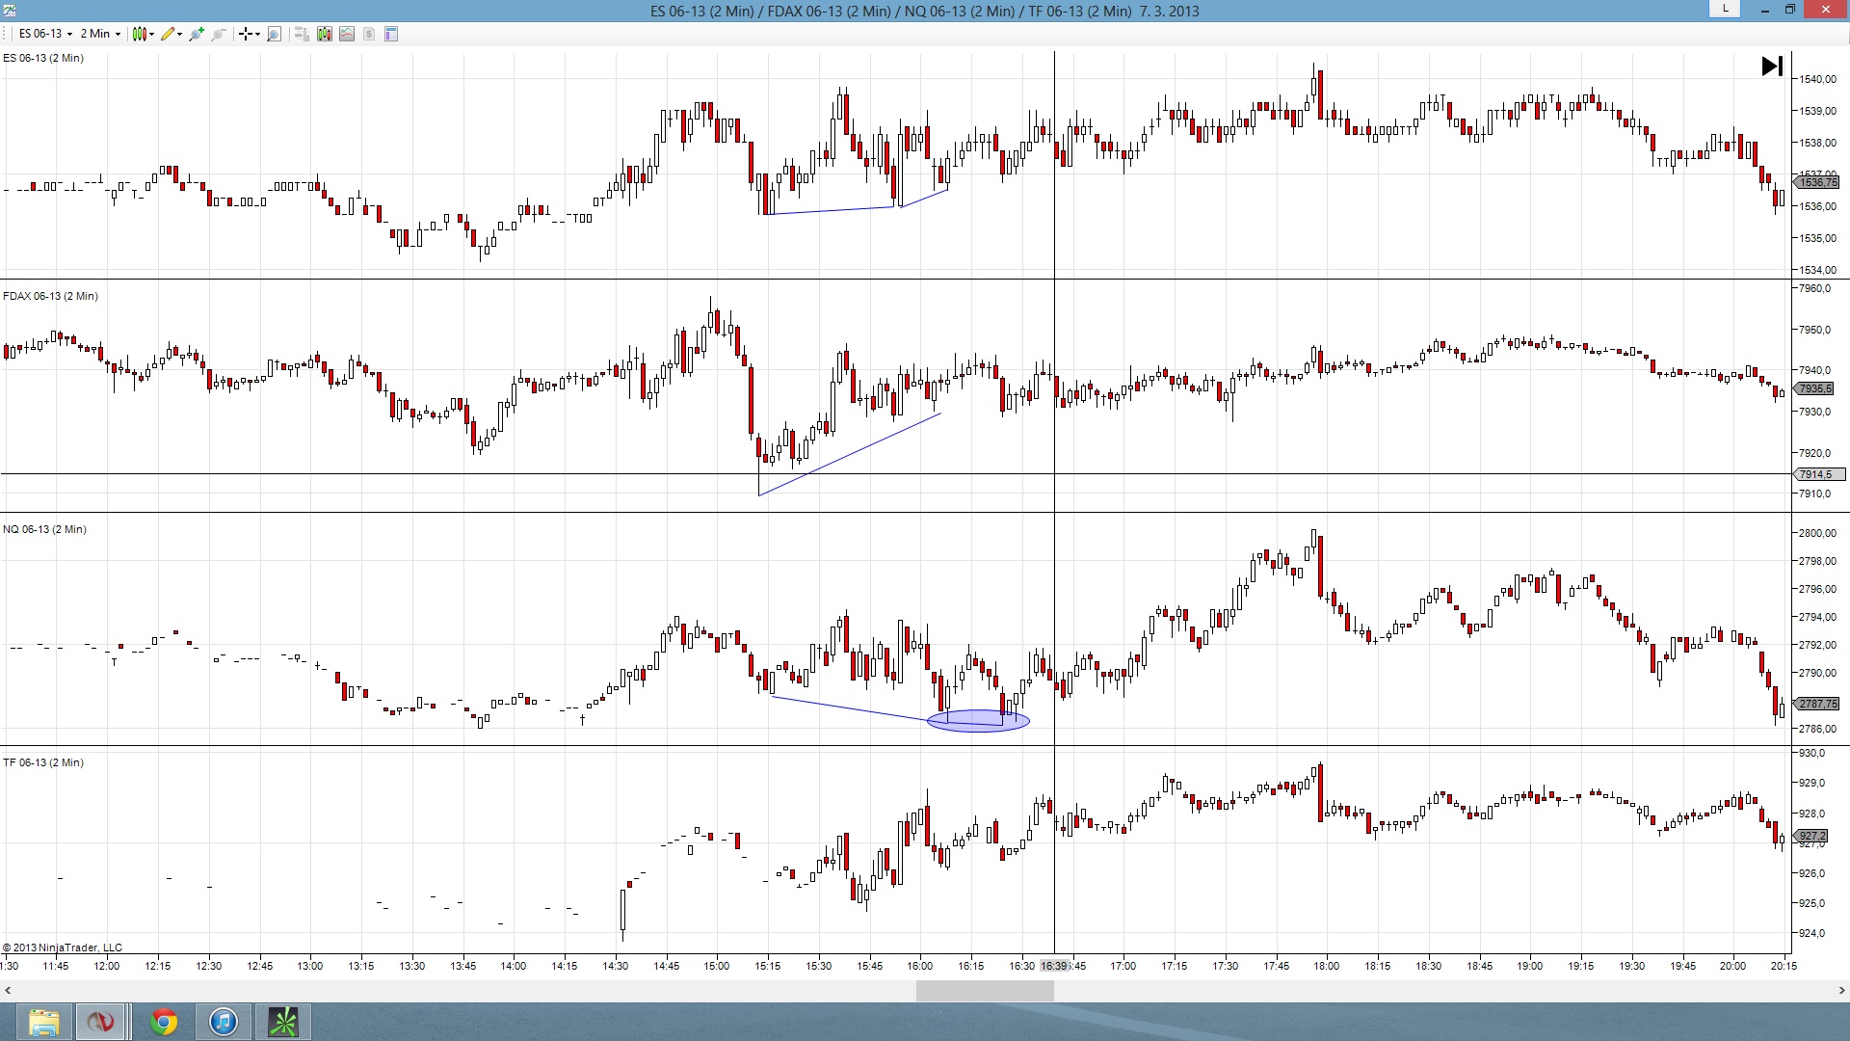The image size is (1850, 1041).
Task: Click the scrollbar left arrow
Action: (x=8, y=990)
